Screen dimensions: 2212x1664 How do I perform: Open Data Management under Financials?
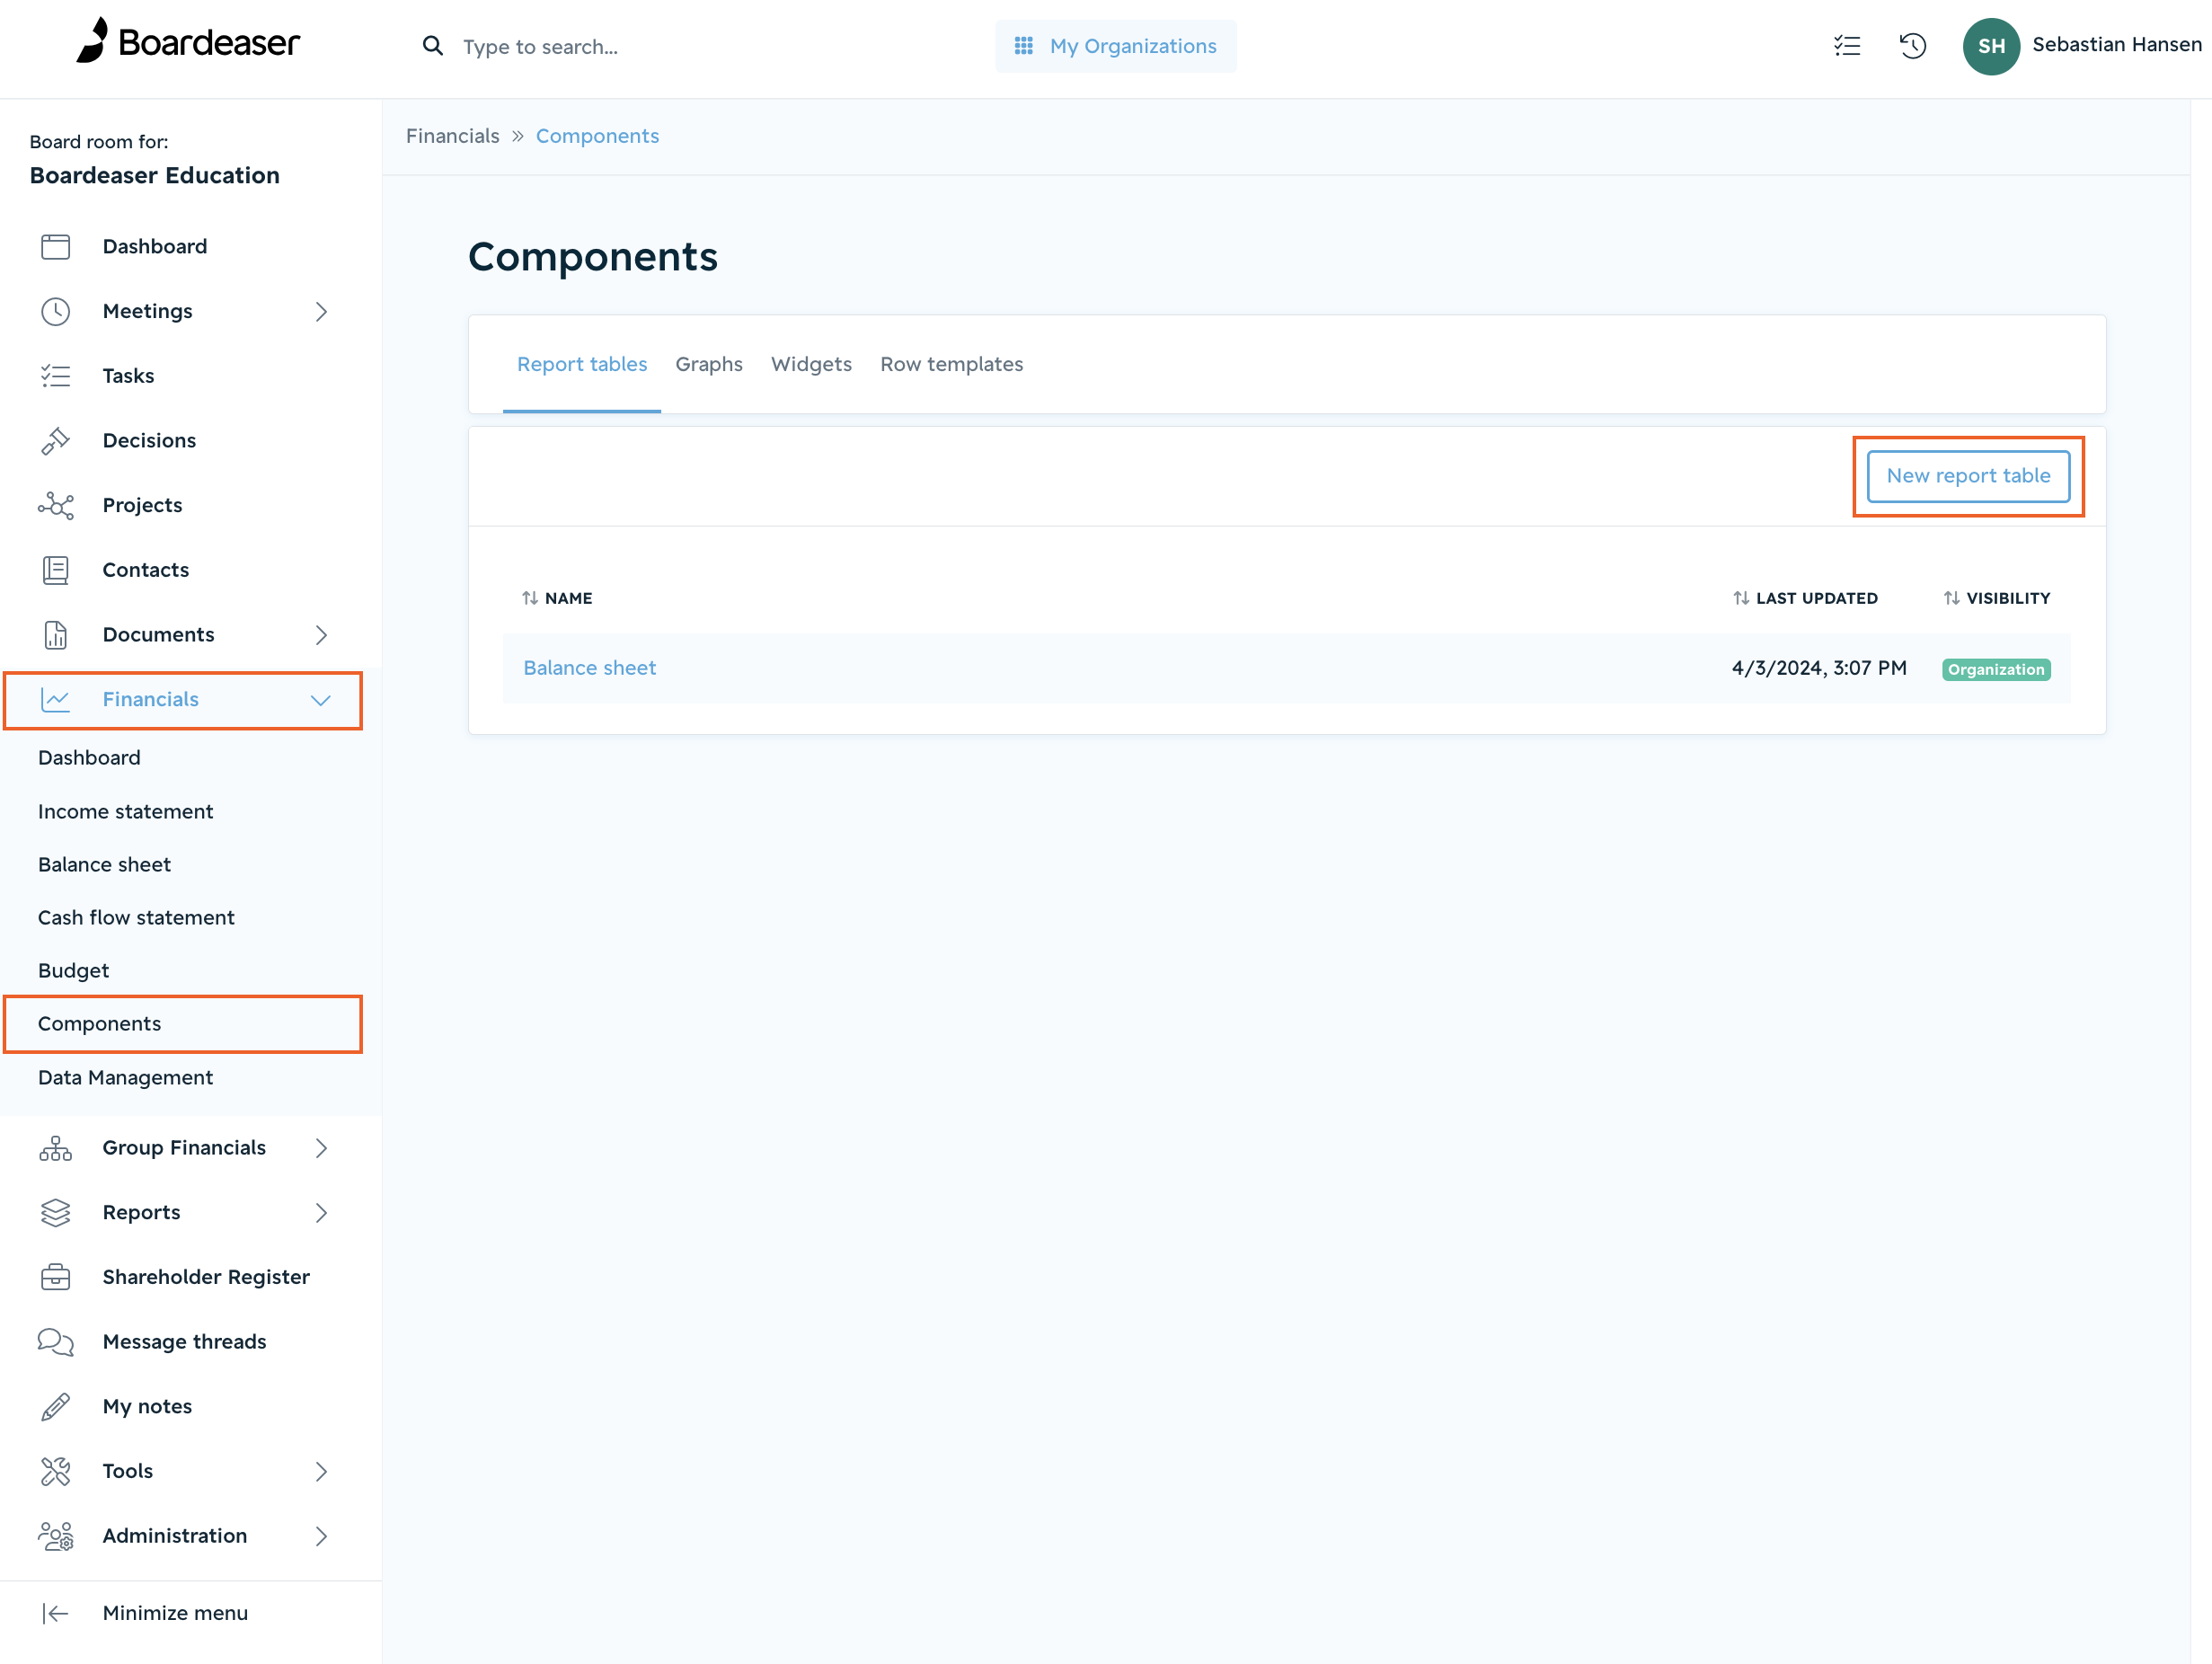click(x=125, y=1077)
